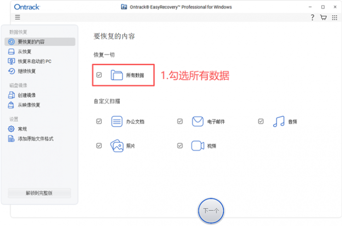This screenshot has height=226, width=342.
Task: Toggle the 电子邮件 checkbox
Action: (180, 121)
